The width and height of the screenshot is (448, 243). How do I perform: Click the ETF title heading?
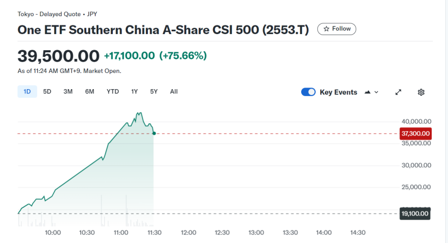[164, 30]
